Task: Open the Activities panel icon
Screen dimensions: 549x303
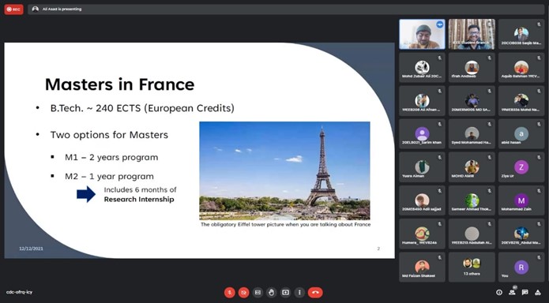Action: pos(538,292)
